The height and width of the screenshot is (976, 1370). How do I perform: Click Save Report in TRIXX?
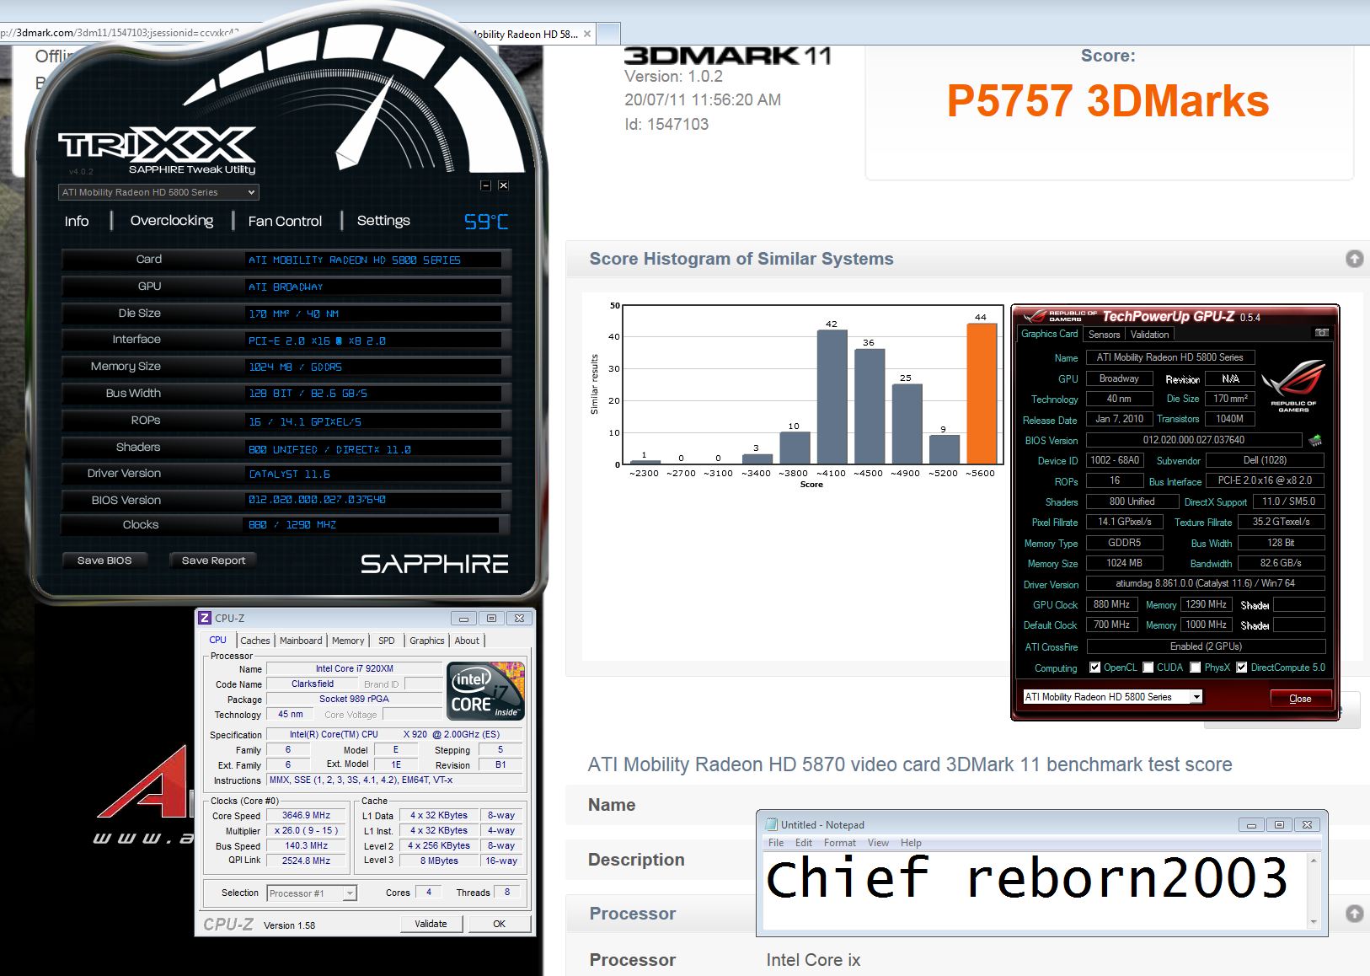213,560
